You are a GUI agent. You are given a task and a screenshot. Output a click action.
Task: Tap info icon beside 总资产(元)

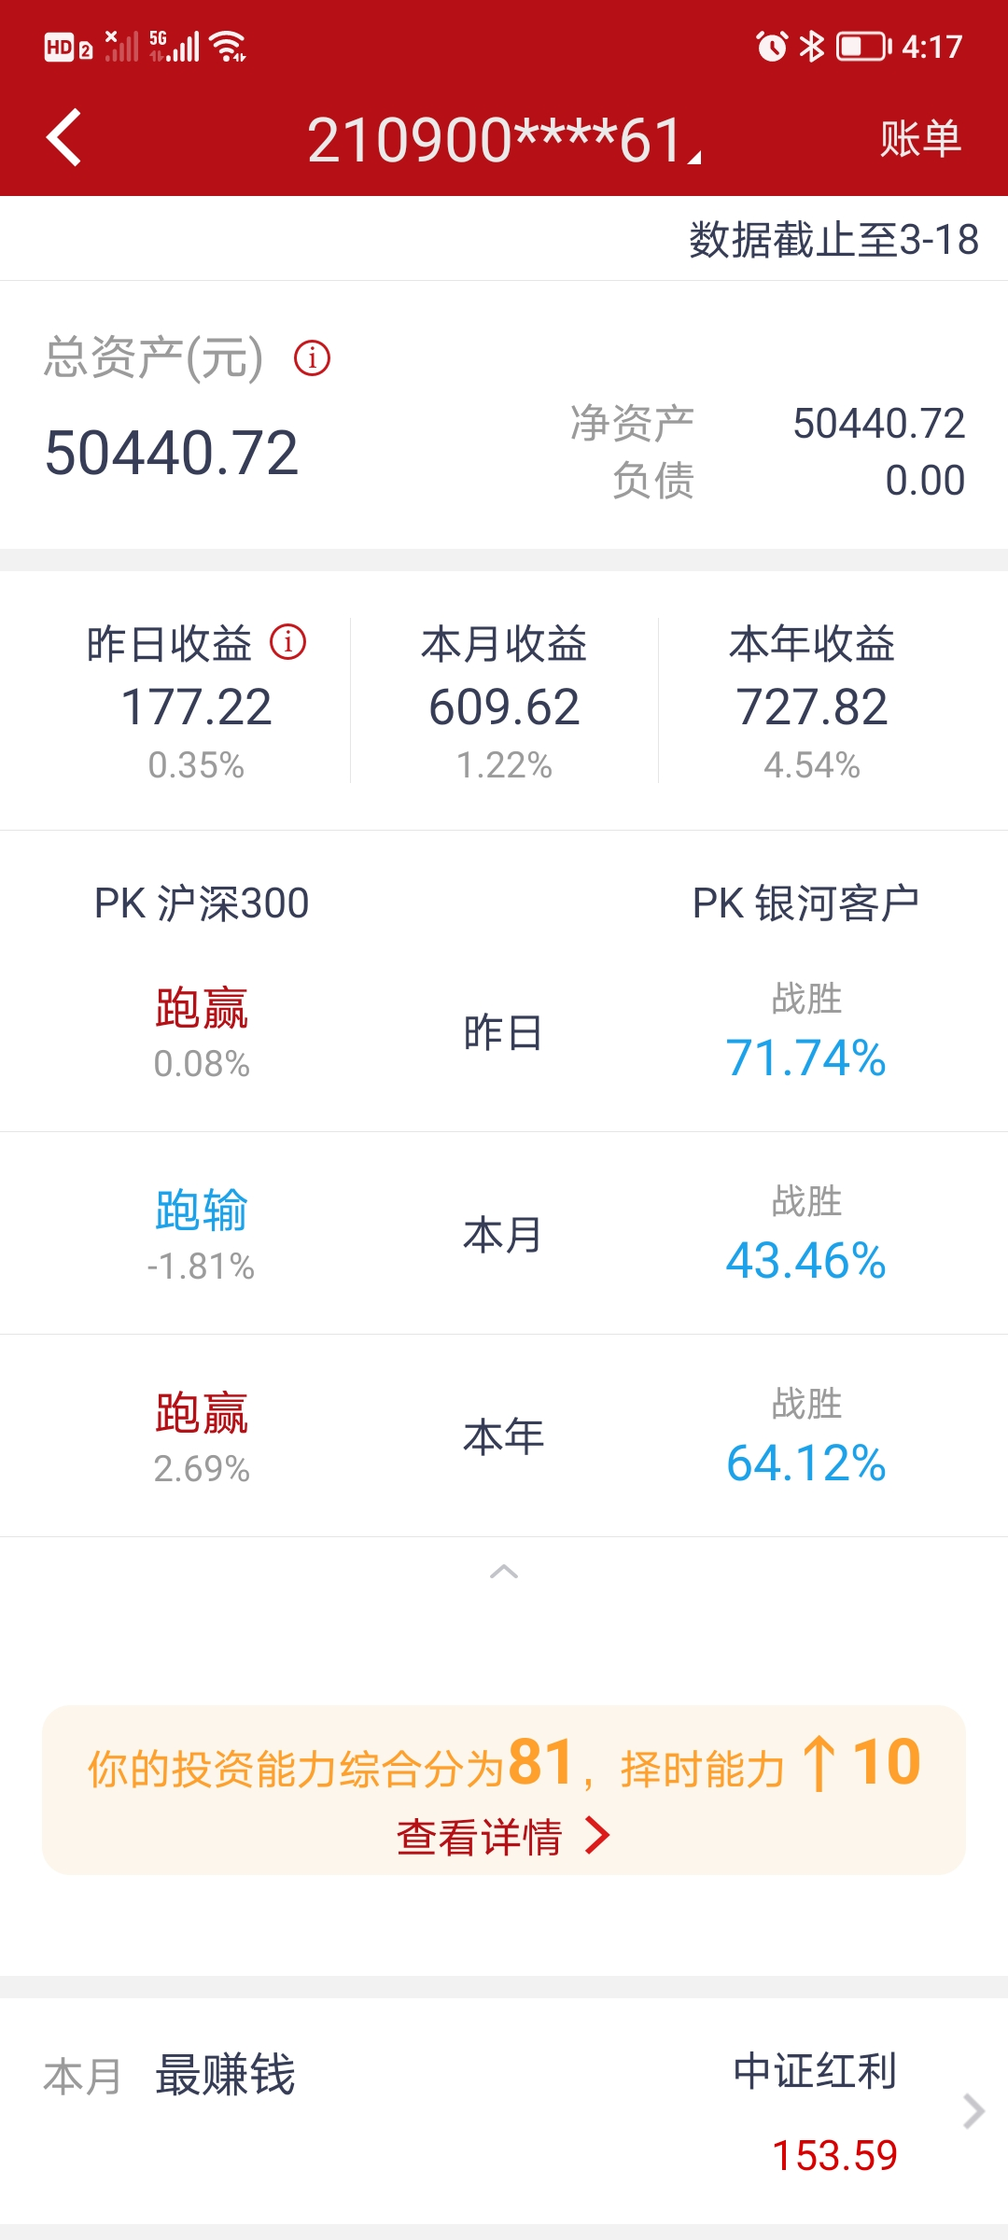tap(312, 358)
